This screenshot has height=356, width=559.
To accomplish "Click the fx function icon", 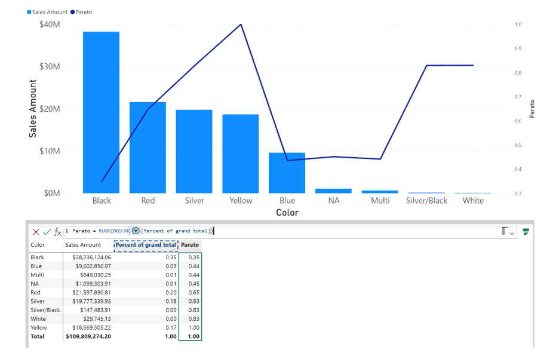I will pos(58,232).
